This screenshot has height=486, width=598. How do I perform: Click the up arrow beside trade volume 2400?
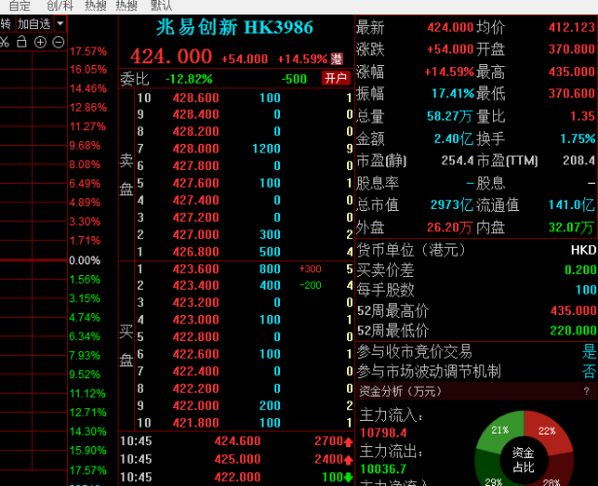pos(348,460)
